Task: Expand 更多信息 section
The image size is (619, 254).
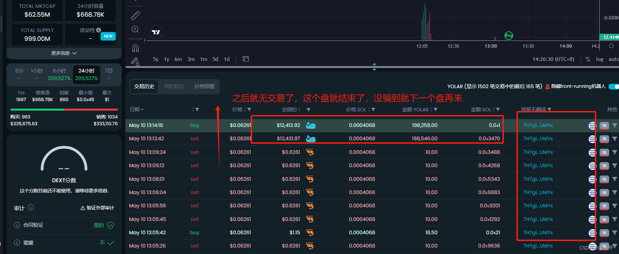Action: [x=64, y=53]
